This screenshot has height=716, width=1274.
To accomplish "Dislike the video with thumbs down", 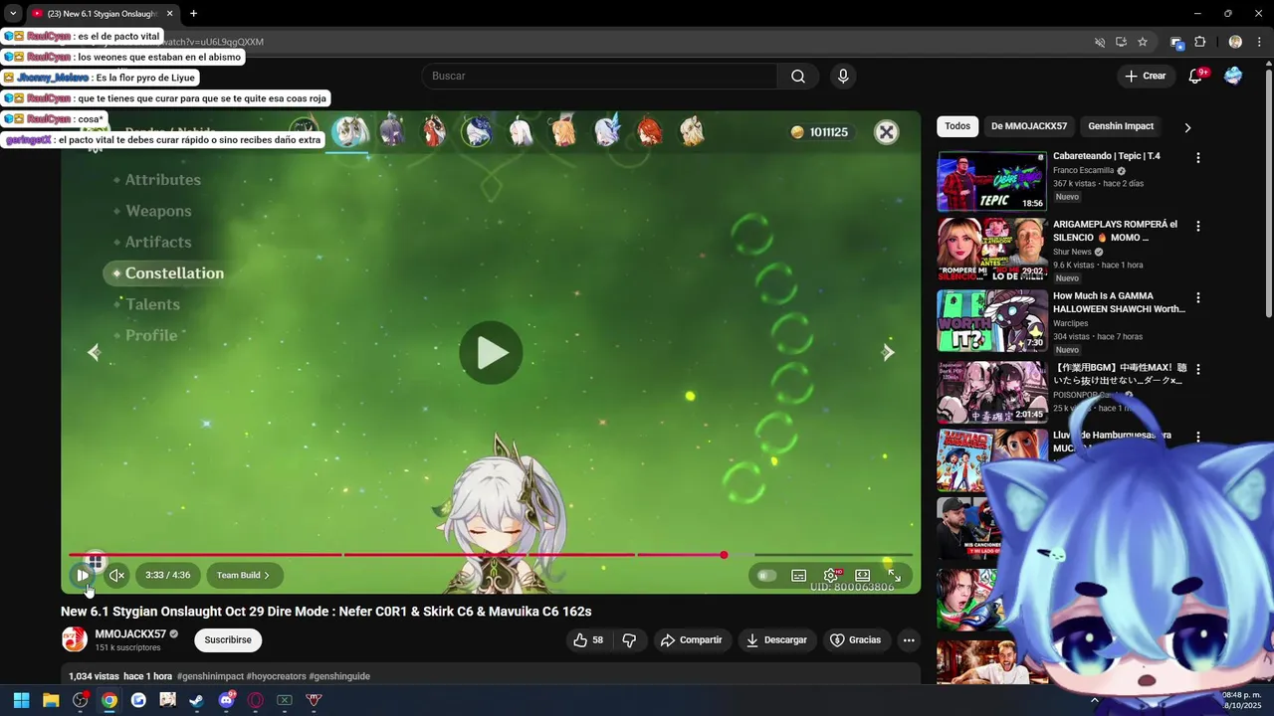I will tap(629, 640).
